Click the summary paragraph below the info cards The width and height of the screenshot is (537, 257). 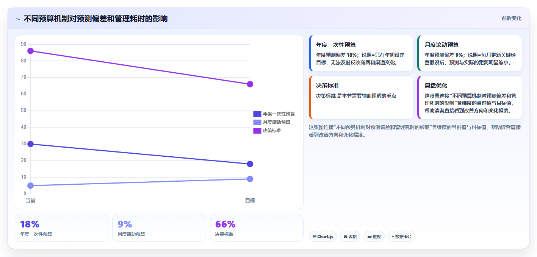[415, 131]
